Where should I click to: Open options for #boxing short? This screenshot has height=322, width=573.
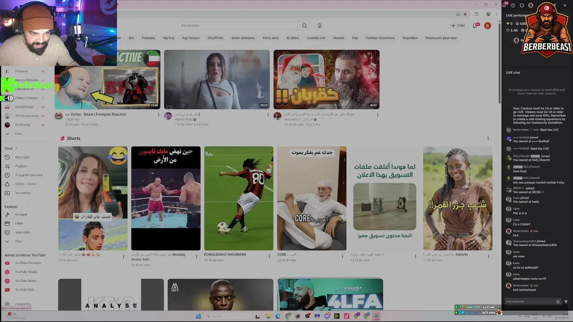[x=196, y=256]
